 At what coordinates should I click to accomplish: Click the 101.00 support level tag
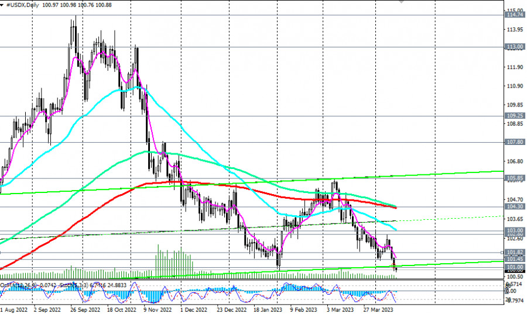[515, 267]
